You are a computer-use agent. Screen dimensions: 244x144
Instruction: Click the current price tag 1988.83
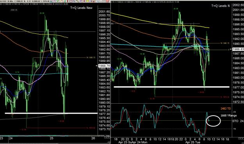click(238, 49)
